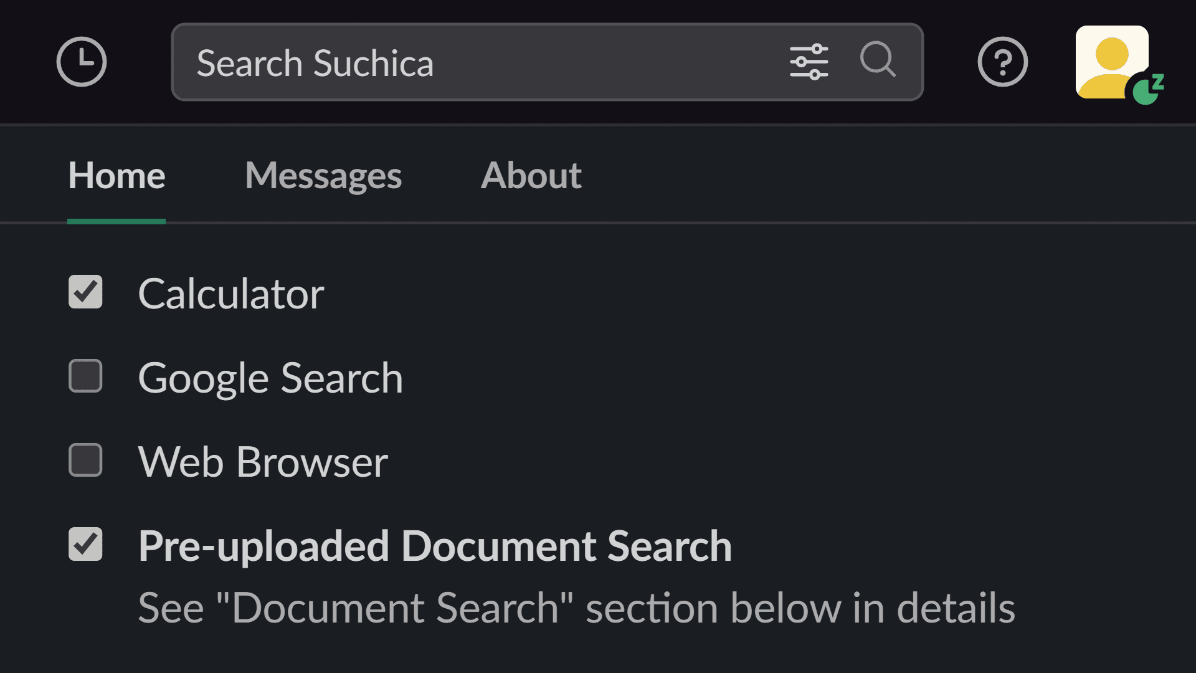Focus the Search Suchica input field
Viewport: 1196px width, 673px height.
[x=546, y=62]
